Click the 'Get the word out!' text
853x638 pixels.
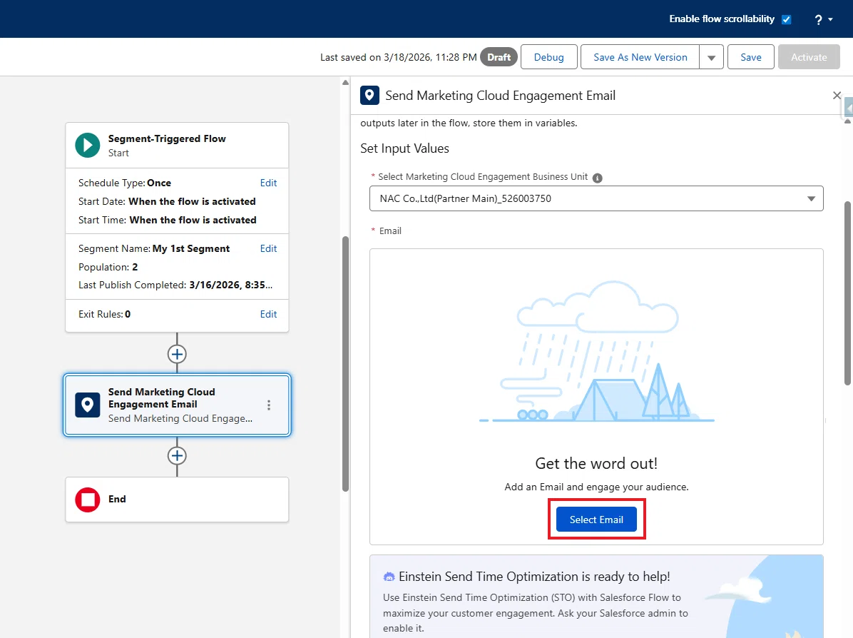pyautogui.click(x=596, y=463)
